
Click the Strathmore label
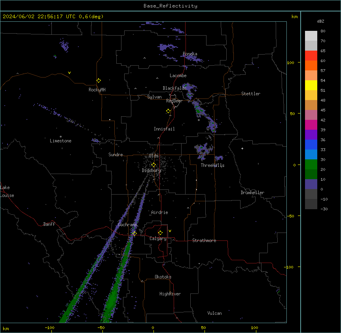204,240
